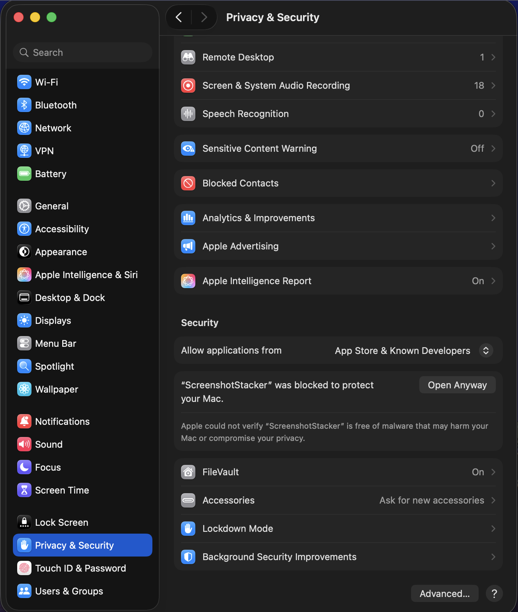
Task: Click the VPN icon
Action: click(x=24, y=151)
